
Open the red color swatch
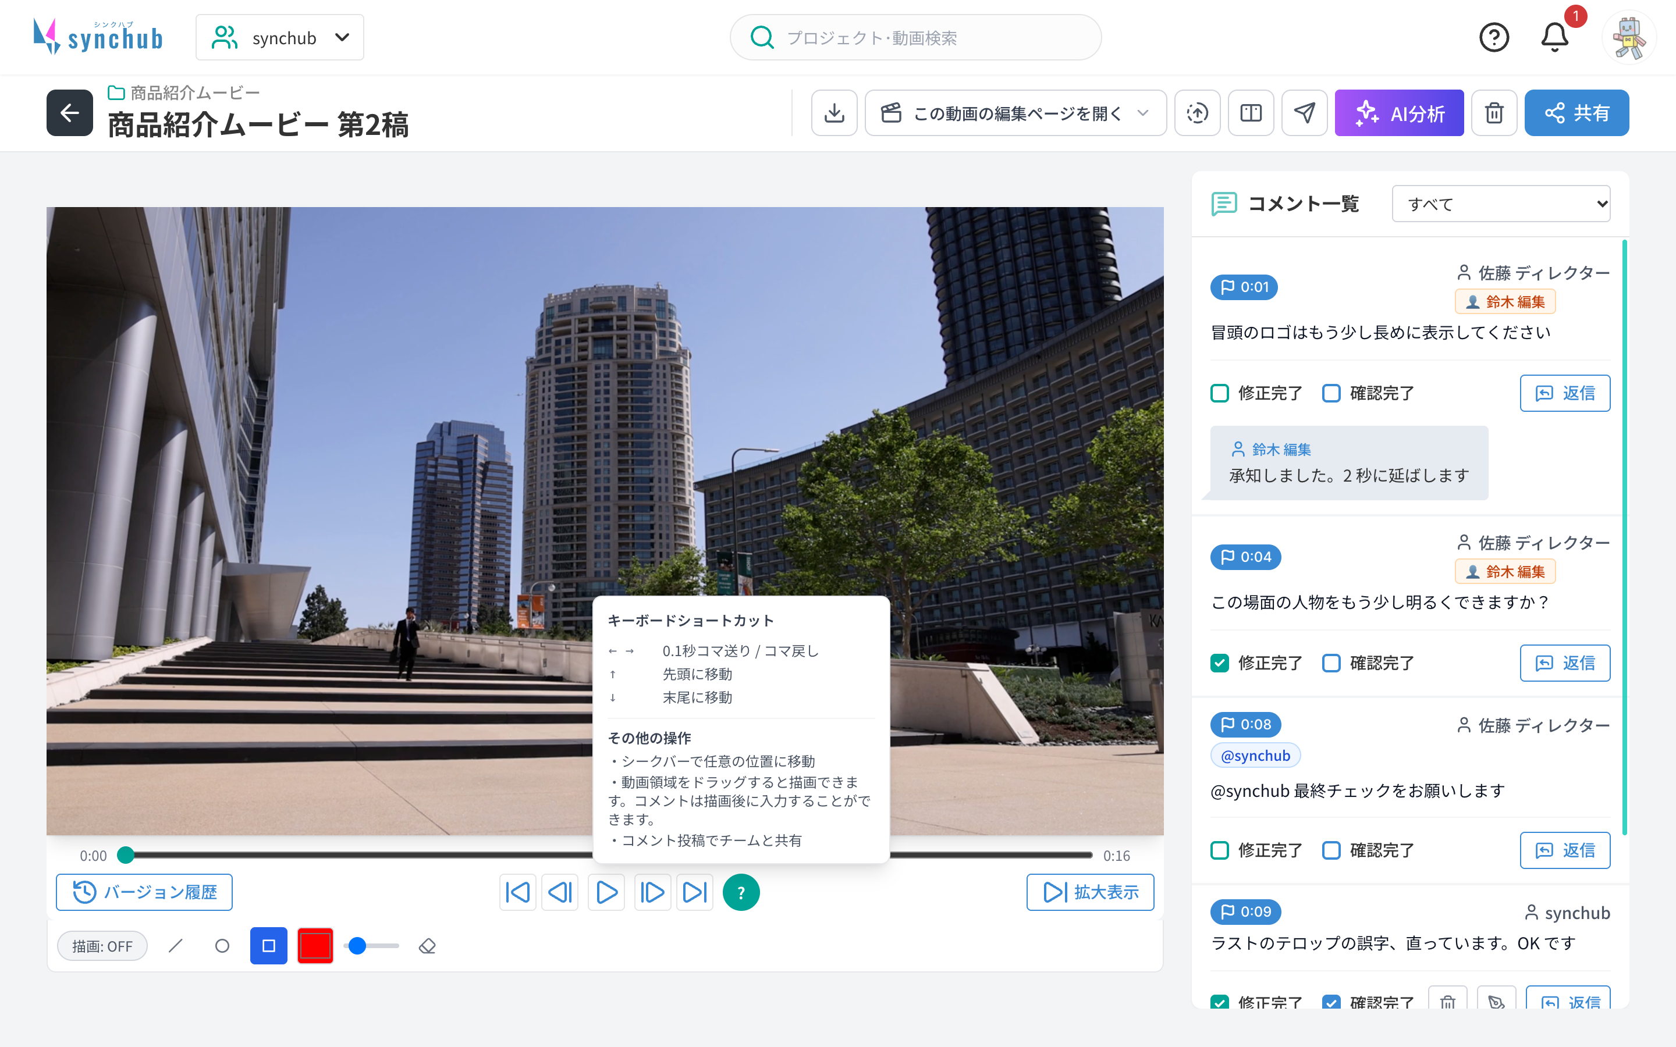pyautogui.click(x=315, y=945)
